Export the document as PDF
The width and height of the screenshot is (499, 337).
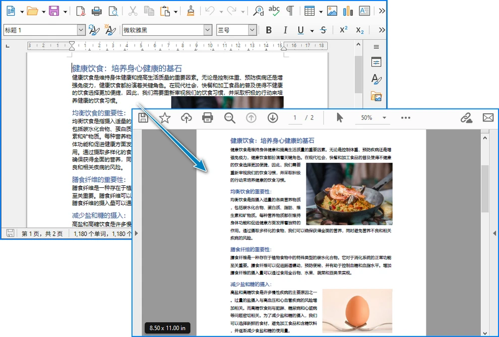80,11
